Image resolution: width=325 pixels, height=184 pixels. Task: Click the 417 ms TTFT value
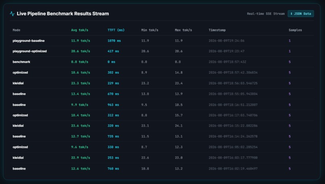coord(113,51)
